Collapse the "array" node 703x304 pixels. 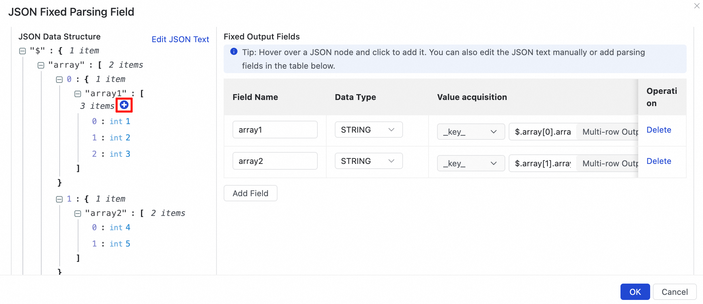click(x=41, y=65)
